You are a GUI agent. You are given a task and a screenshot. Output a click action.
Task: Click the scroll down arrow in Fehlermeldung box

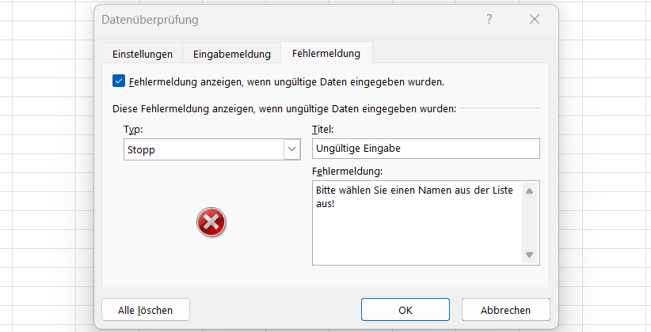529,255
